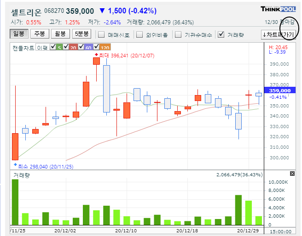
Task: Switch to 5분봉 five-minute chart
Action: coord(81,34)
